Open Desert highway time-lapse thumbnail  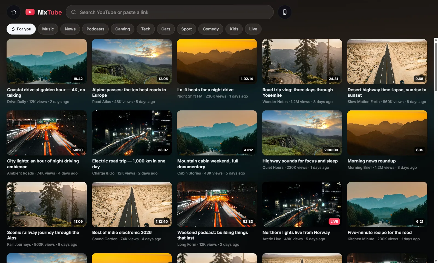tap(387, 61)
